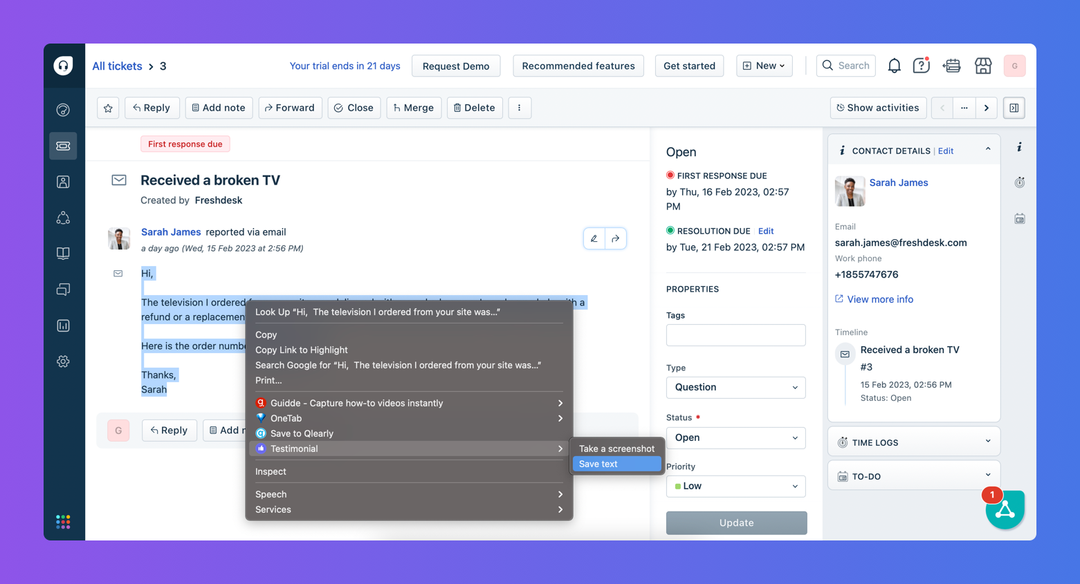
Task: Open the user avatar G in header
Action: coord(1014,66)
